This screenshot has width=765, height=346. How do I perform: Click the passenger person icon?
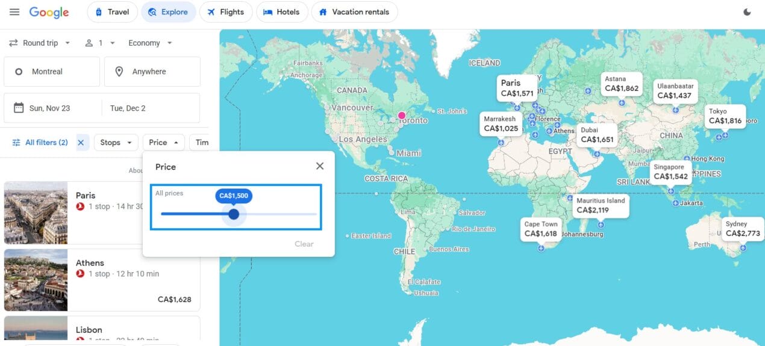click(x=89, y=43)
